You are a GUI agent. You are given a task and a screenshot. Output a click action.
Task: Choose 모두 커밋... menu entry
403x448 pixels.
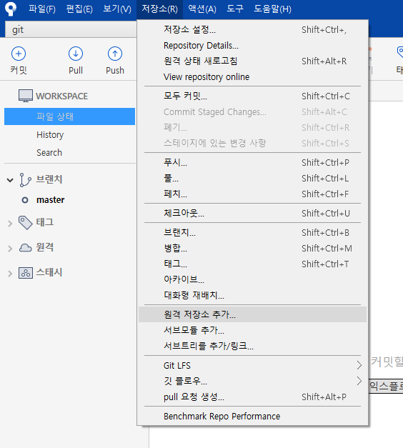(x=253, y=96)
